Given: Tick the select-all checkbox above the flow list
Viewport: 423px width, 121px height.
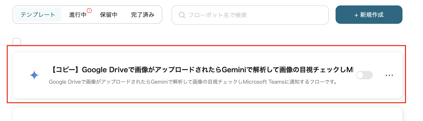Looking at the screenshot, I should point(17,42).
